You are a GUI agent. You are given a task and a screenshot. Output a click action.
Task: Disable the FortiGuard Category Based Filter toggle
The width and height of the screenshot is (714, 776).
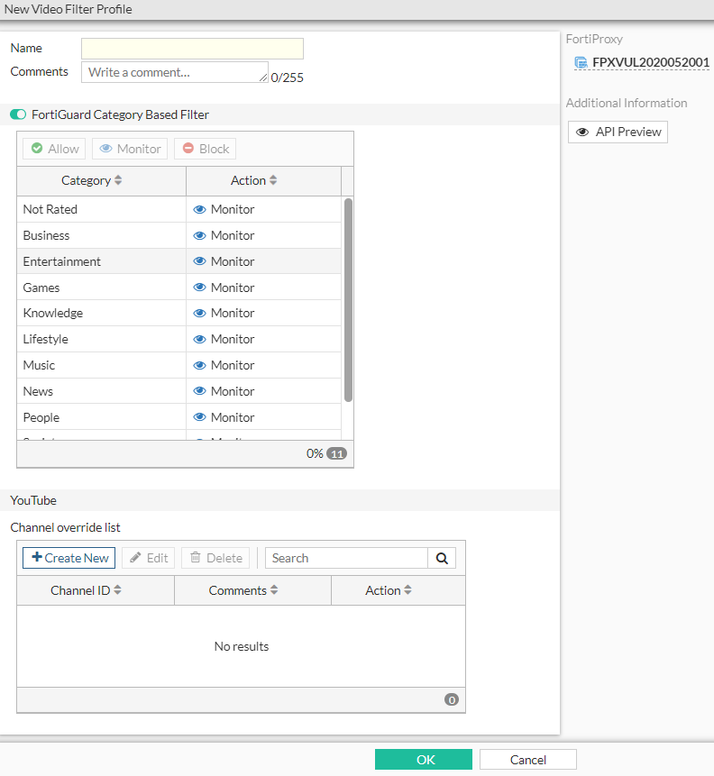click(x=18, y=114)
